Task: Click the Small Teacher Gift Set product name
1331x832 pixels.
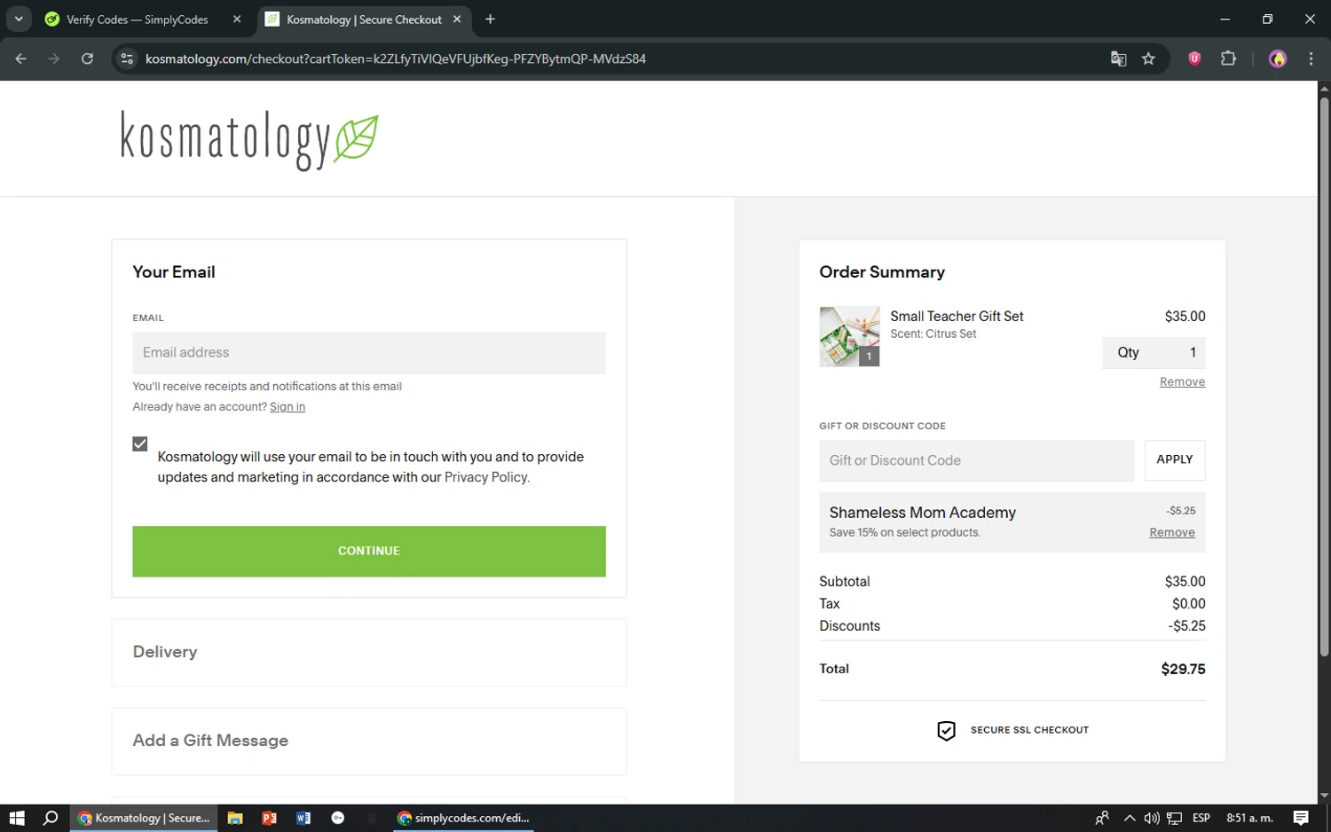Action: pyautogui.click(x=957, y=317)
